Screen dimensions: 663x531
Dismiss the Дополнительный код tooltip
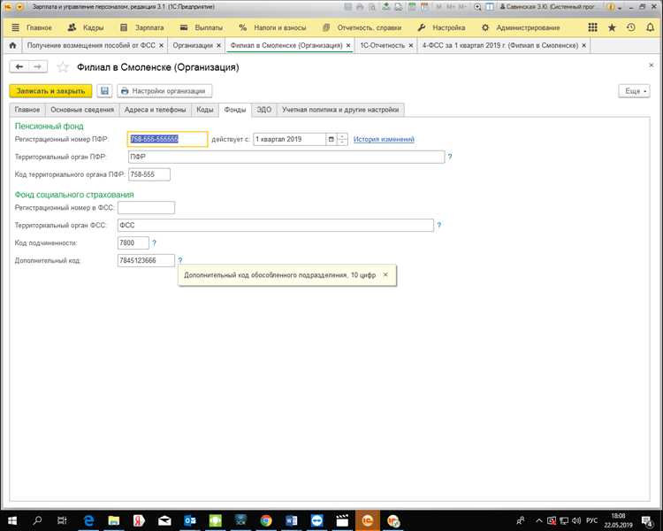click(x=385, y=275)
